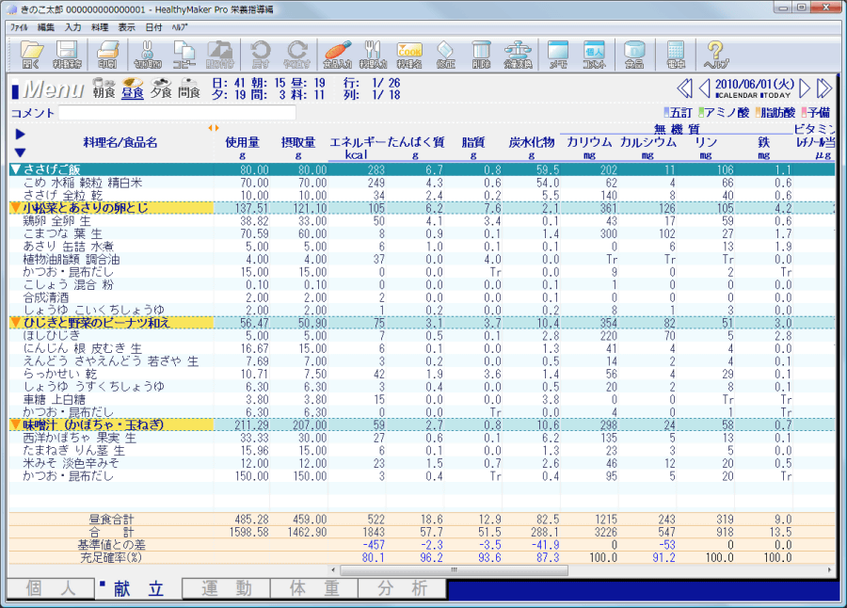
Task: Switch to the 分析 tab
Action: (403, 588)
